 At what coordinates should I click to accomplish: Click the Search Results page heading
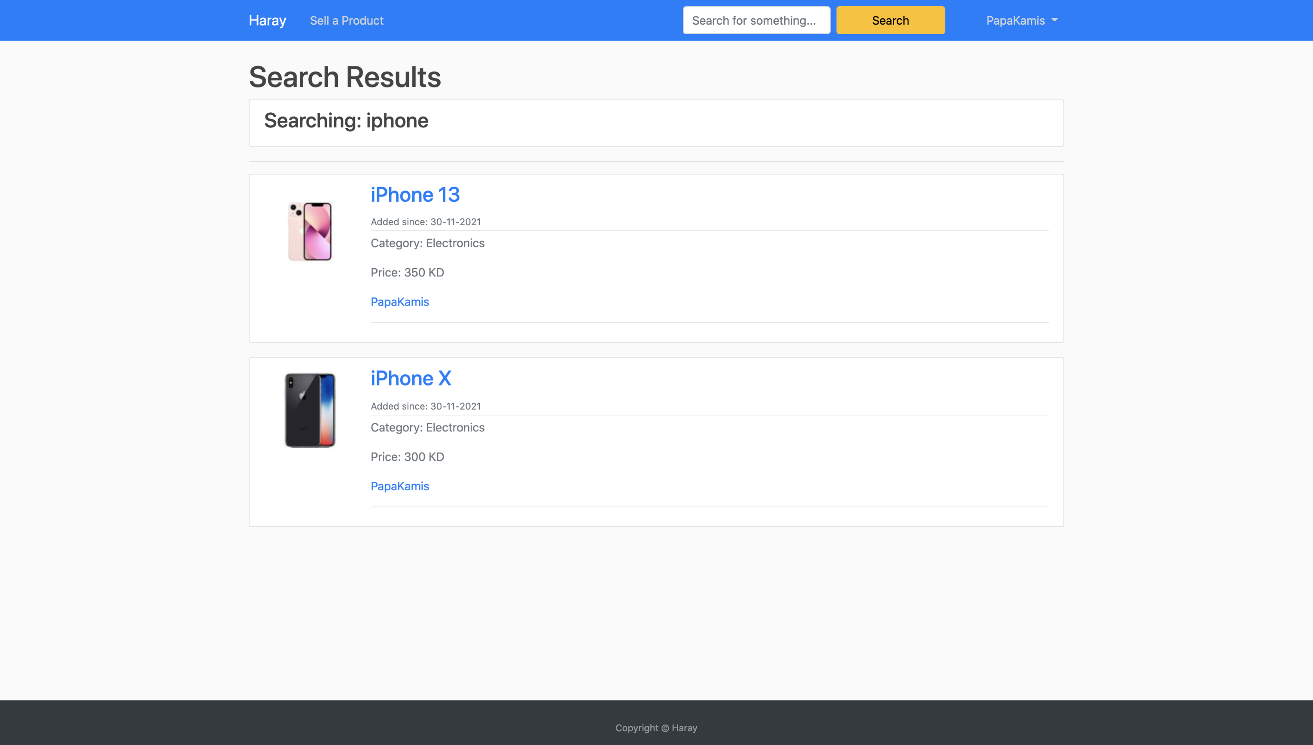coord(345,77)
